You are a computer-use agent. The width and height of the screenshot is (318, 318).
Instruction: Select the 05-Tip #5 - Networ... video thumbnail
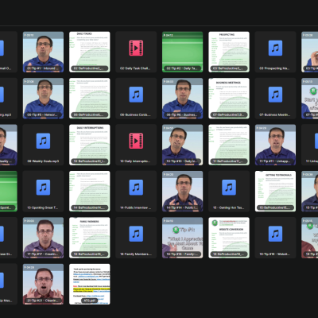pos(43,99)
